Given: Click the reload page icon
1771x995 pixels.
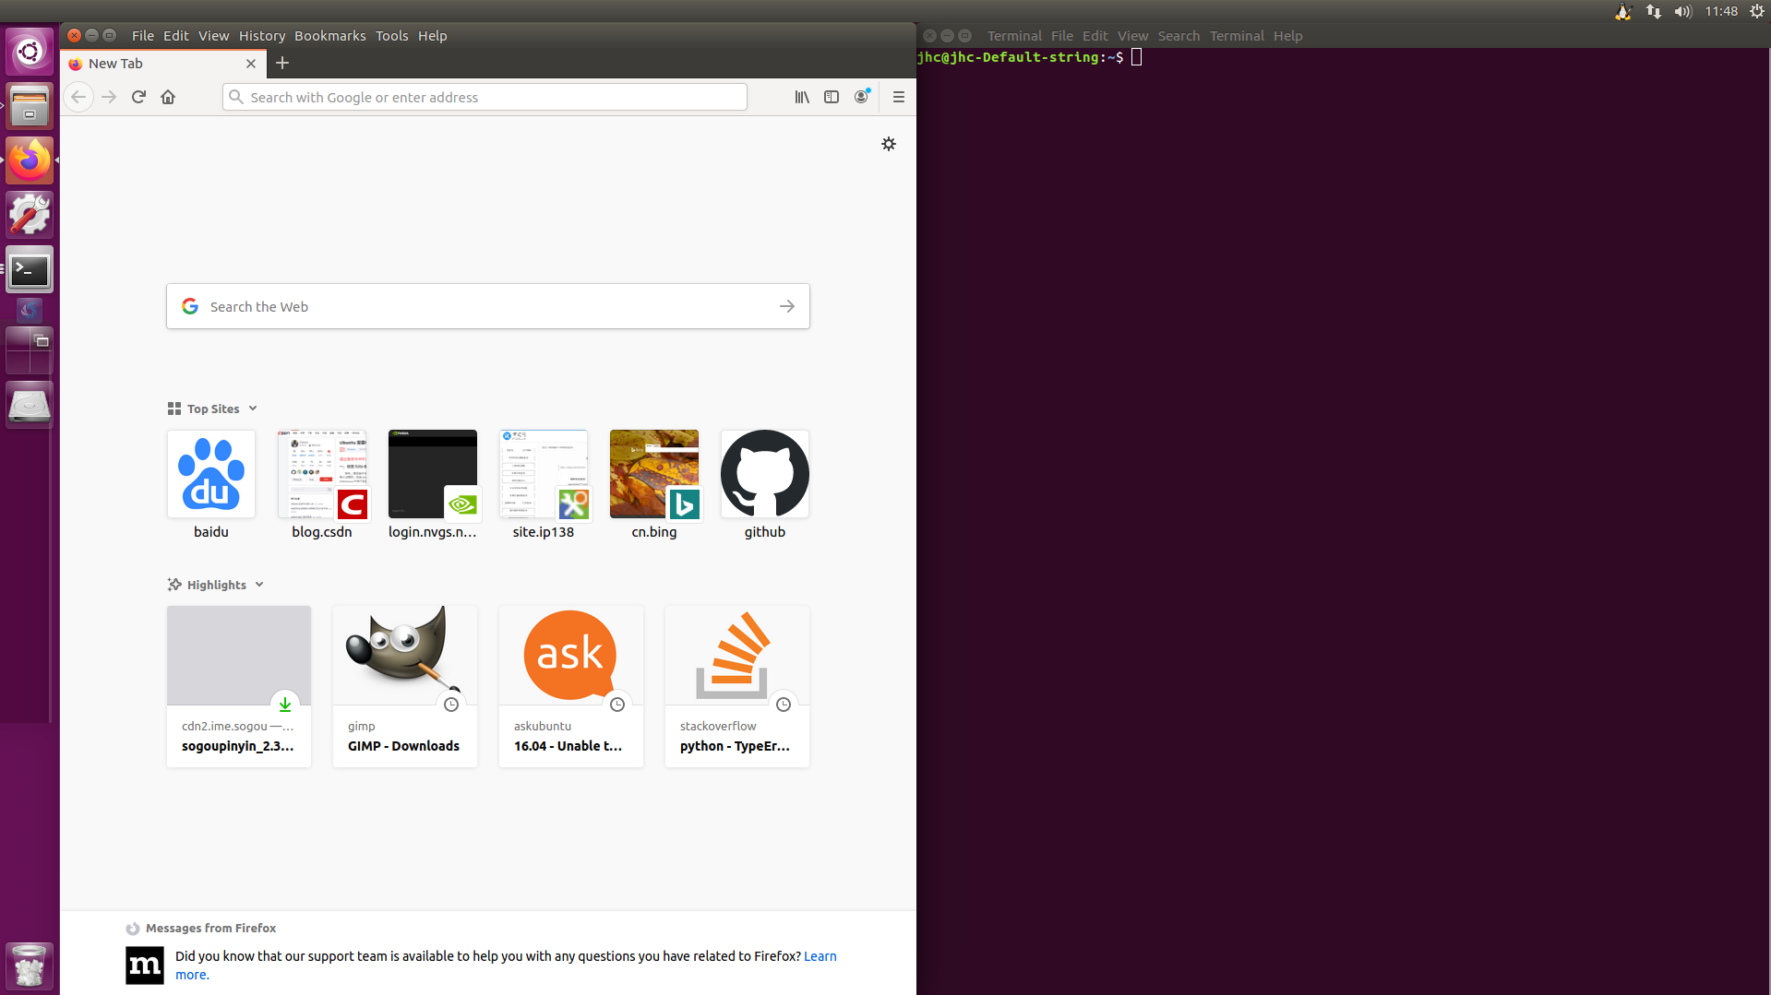Looking at the screenshot, I should pyautogui.click(x=138, y=97).
